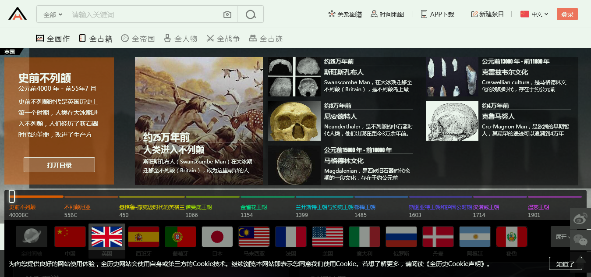Click the 尼安德特人 title
Viewport: 591px width, 277px height.
341,117
